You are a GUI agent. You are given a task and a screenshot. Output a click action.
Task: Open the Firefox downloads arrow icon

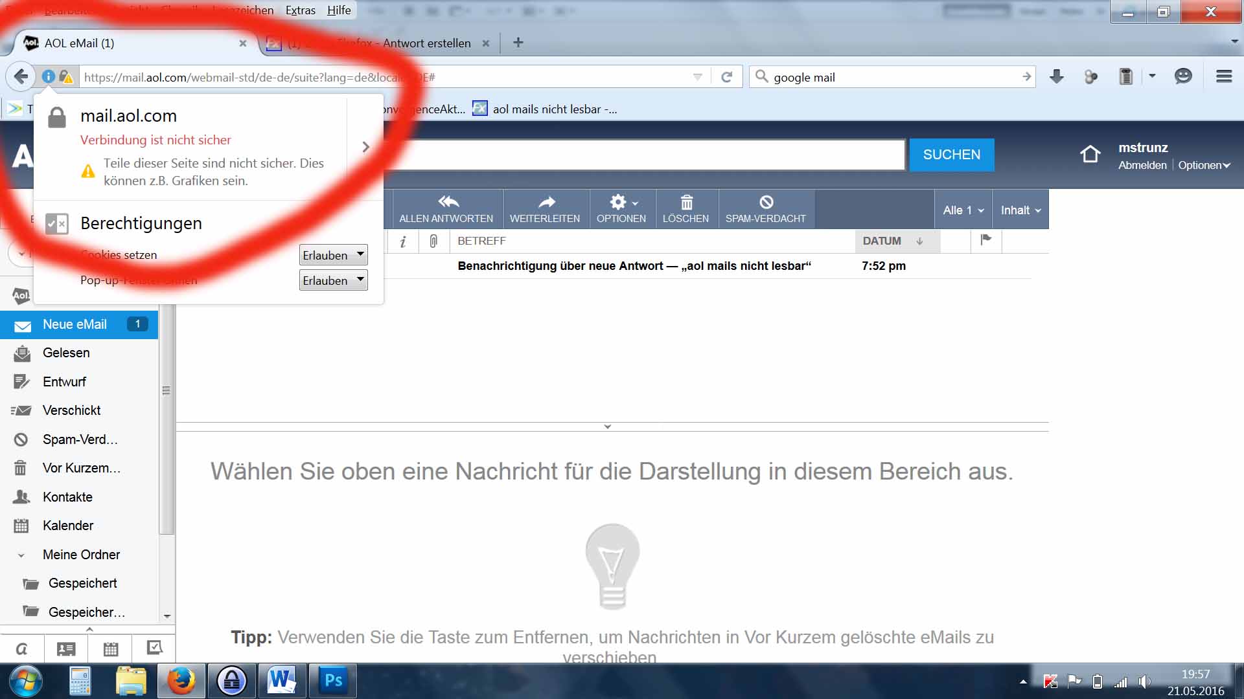click(1056, 76)
